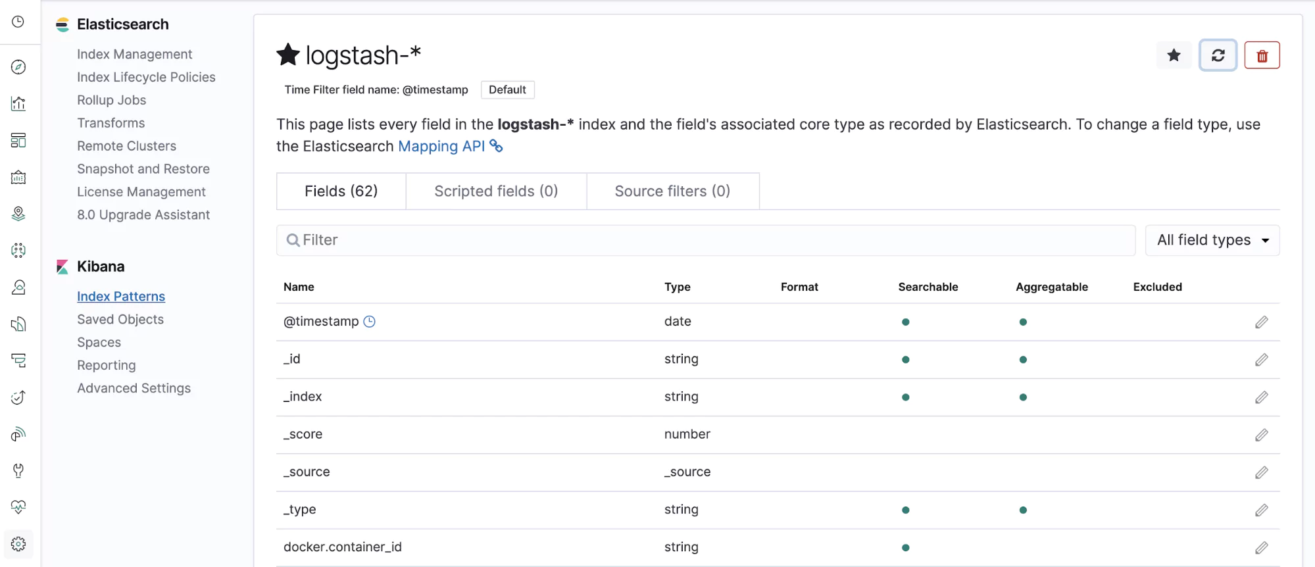
Task: Sort by Searchable column header
Action: coord(928,287)
